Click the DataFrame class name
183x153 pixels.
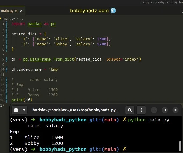40,59
